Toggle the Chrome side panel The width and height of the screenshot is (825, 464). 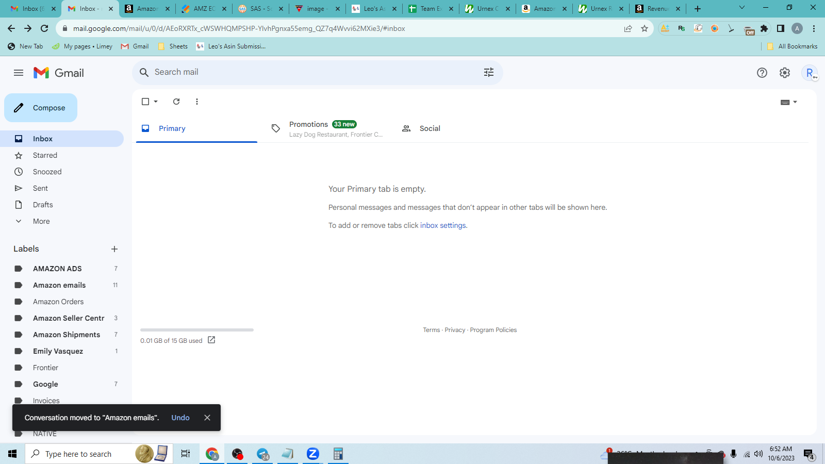[781, 28]
